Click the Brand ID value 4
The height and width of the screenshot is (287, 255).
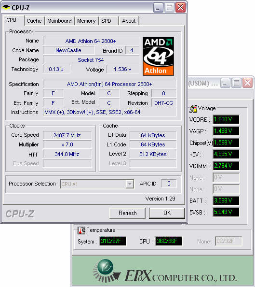click(132, 50)
